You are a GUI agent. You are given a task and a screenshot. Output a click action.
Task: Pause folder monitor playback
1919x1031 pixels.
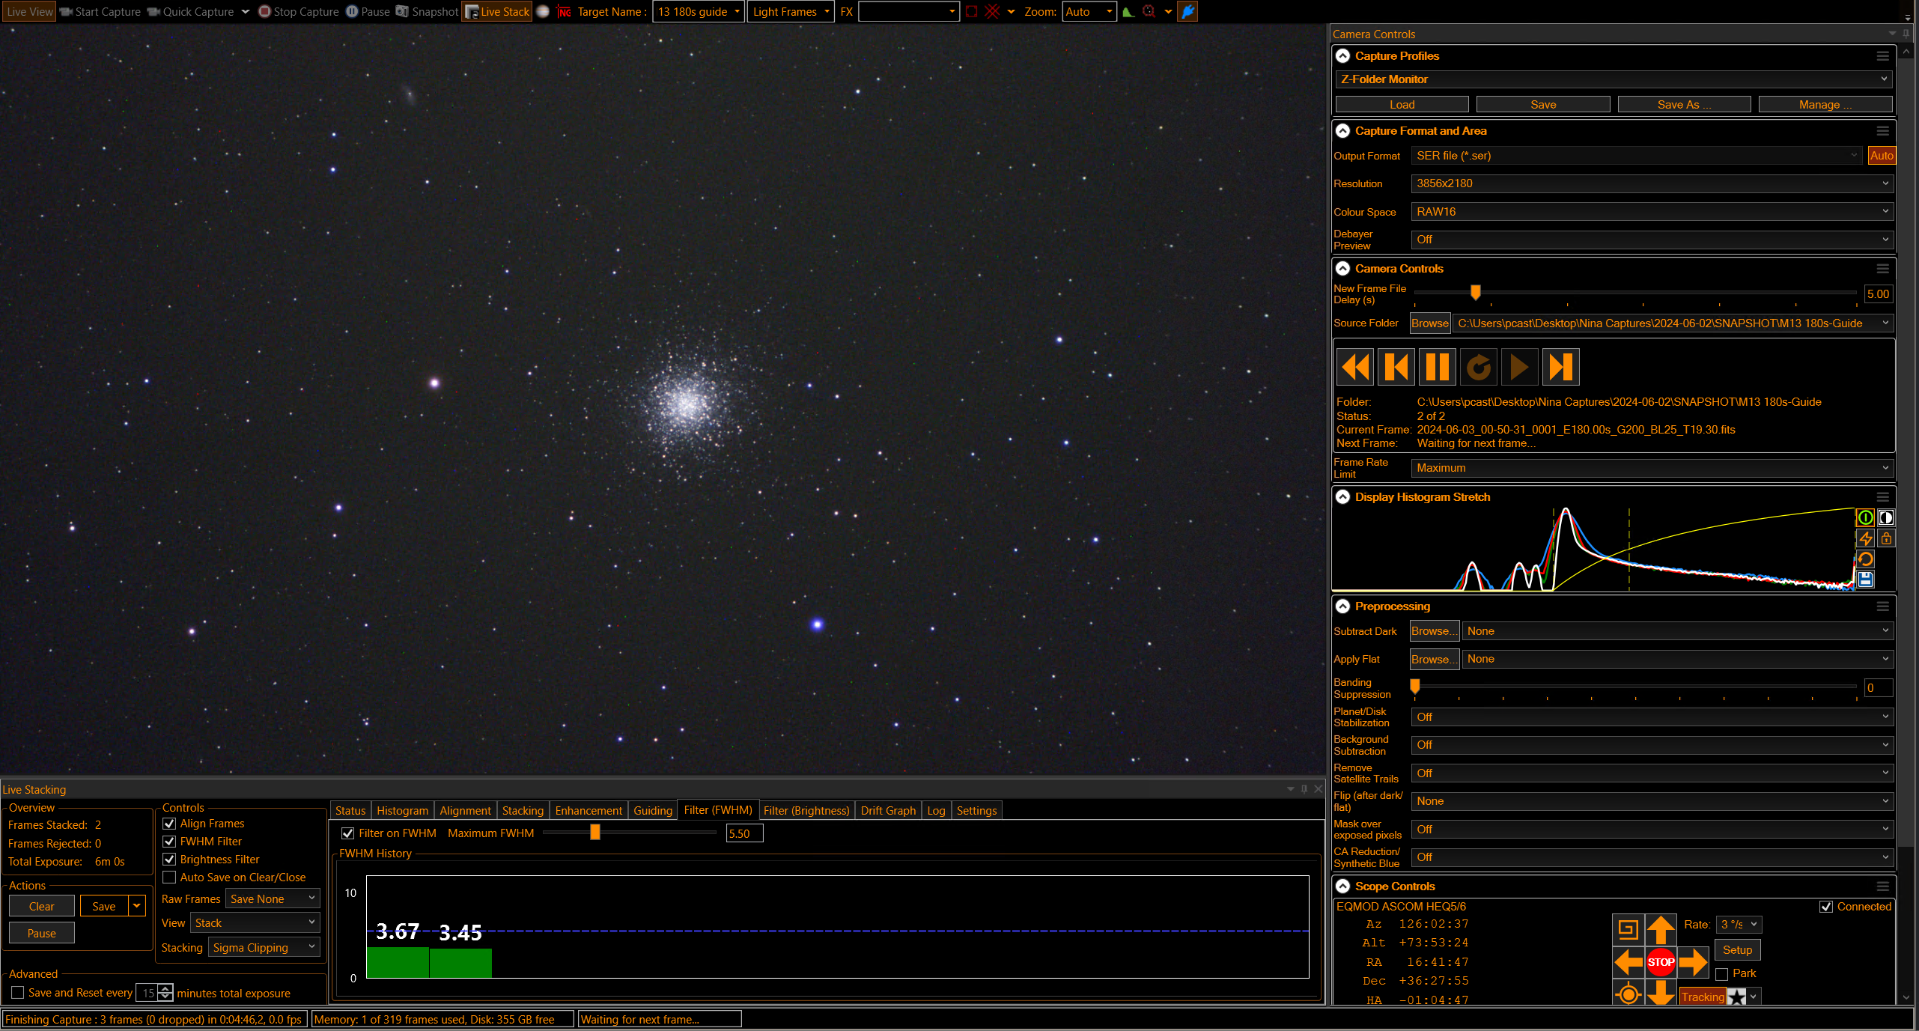click(1438, 367)
